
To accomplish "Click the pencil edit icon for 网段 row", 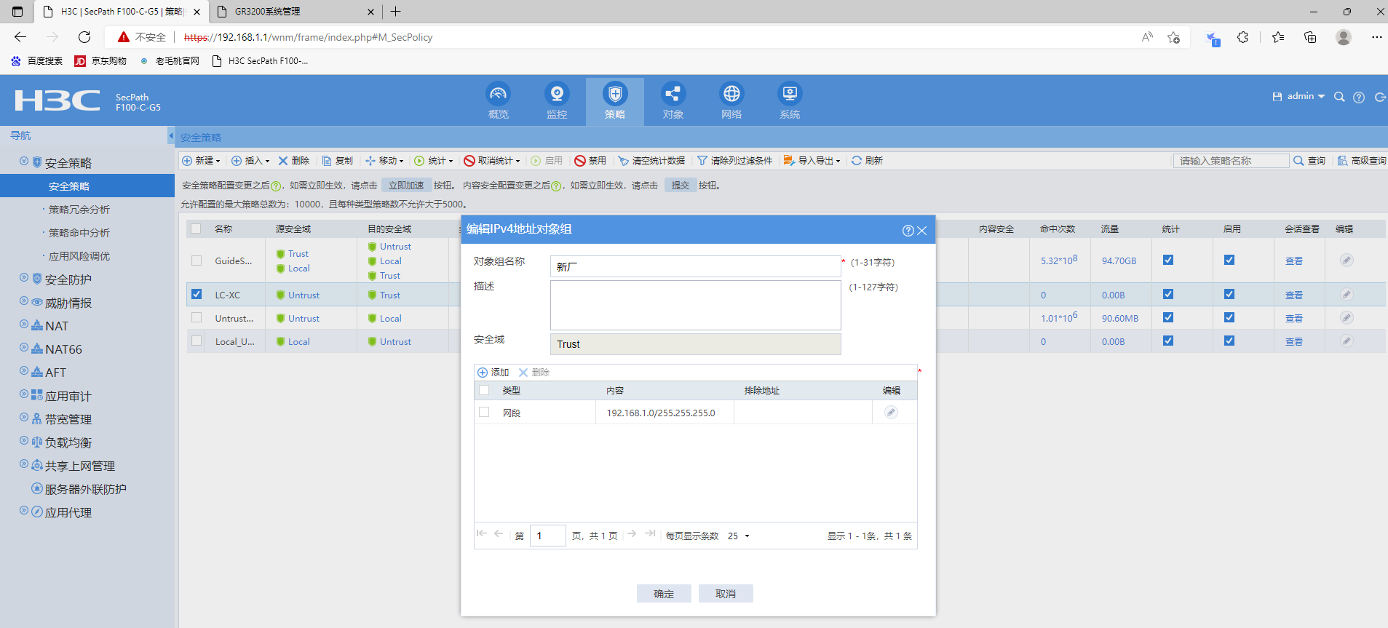I will tap(891, 413).
